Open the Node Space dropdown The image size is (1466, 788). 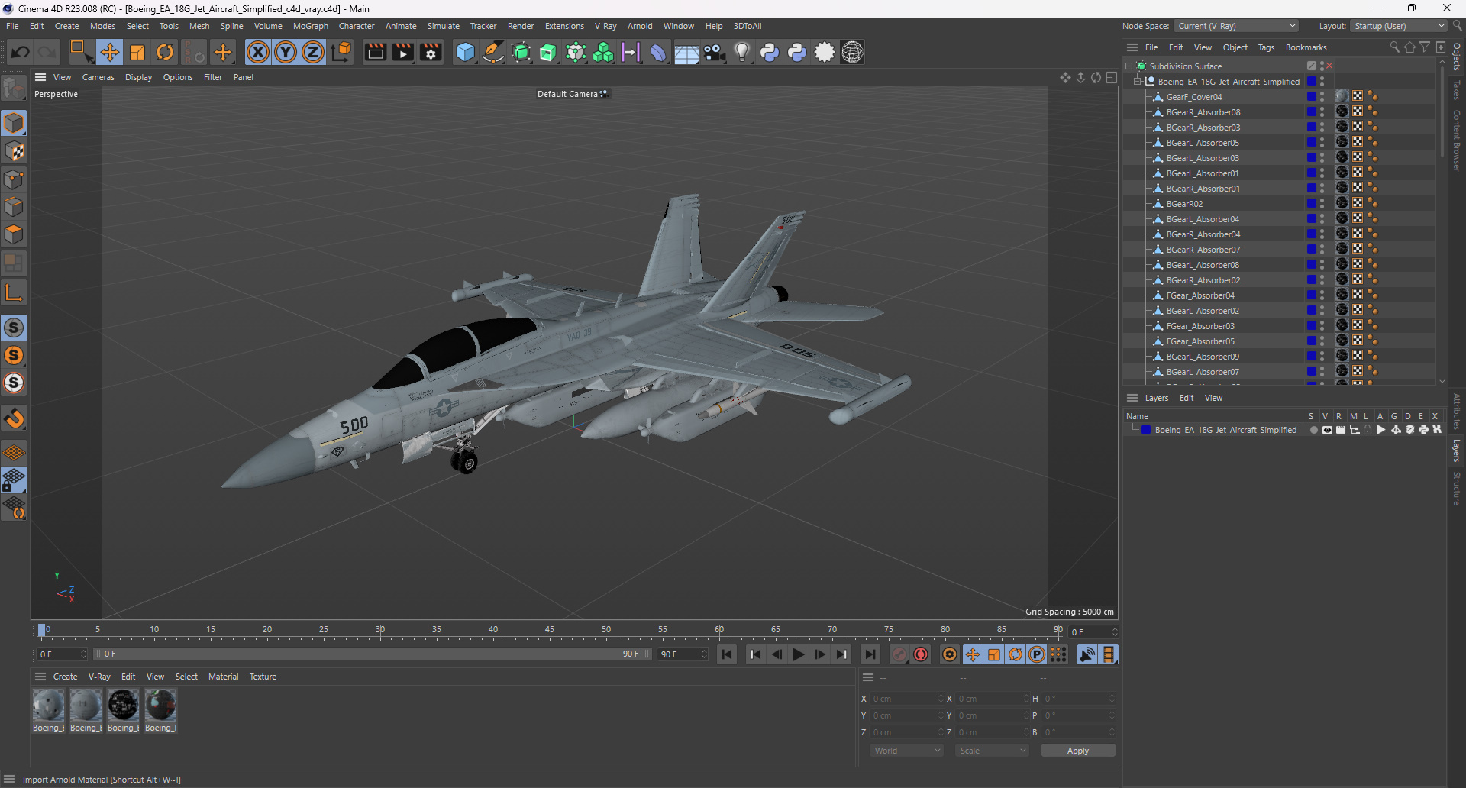coord(1236,26)
